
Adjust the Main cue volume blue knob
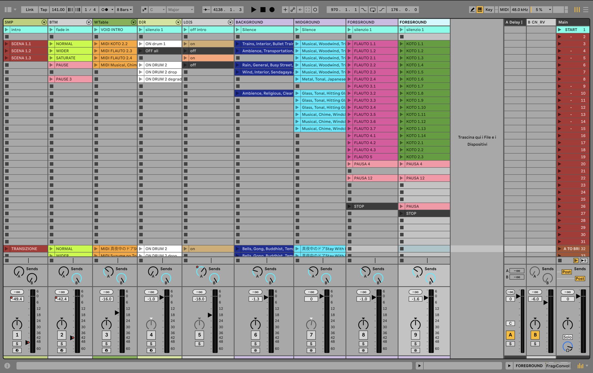(x=567, y=346)
